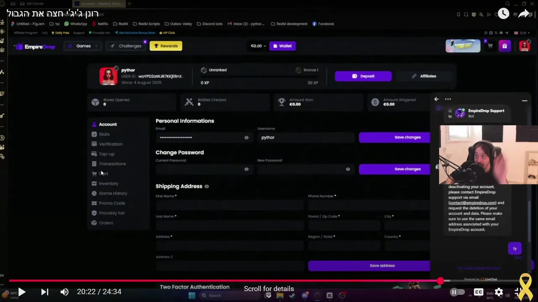Click the Deposit button
The height and width of the screenshot is (302, 538).
click(x=363, y=76)
